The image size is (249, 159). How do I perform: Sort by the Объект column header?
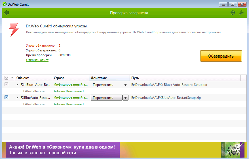click(33, 78)
